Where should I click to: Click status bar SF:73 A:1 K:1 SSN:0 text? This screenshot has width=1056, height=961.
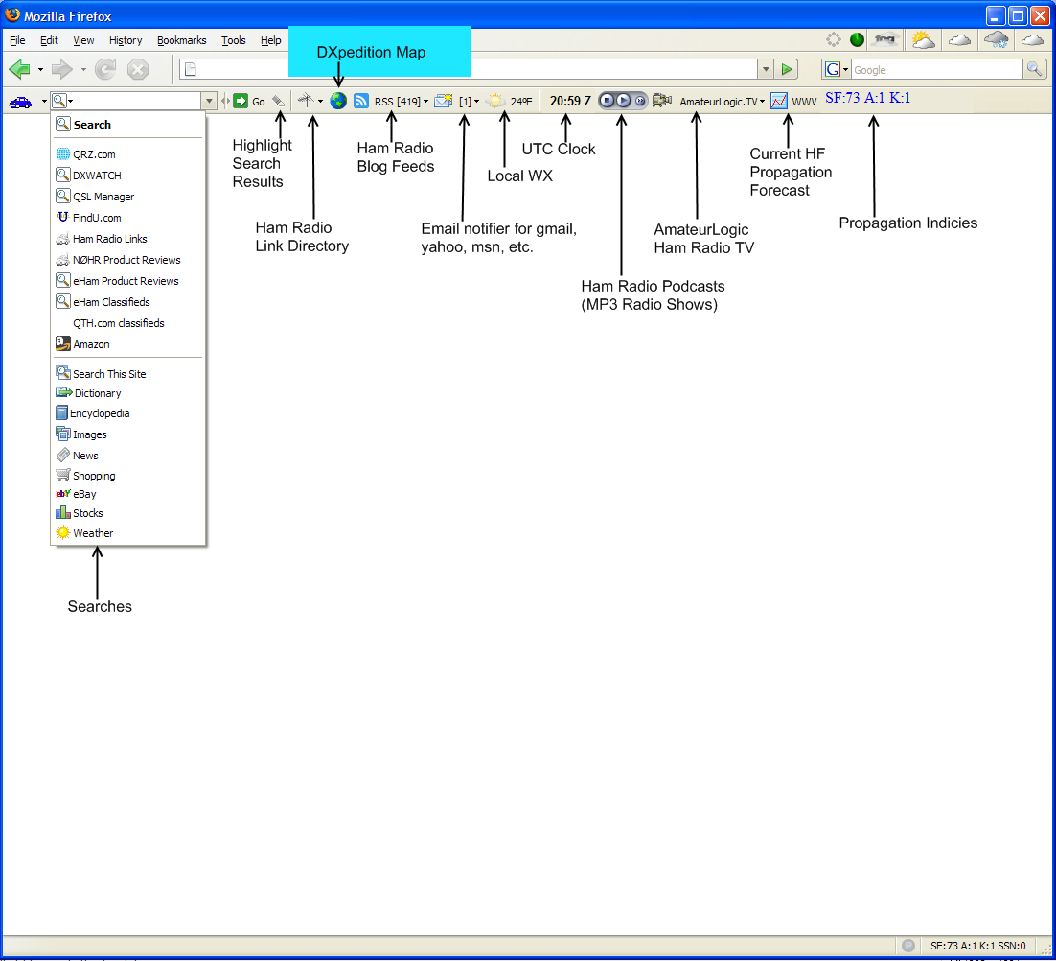click(x=977, y=946)
